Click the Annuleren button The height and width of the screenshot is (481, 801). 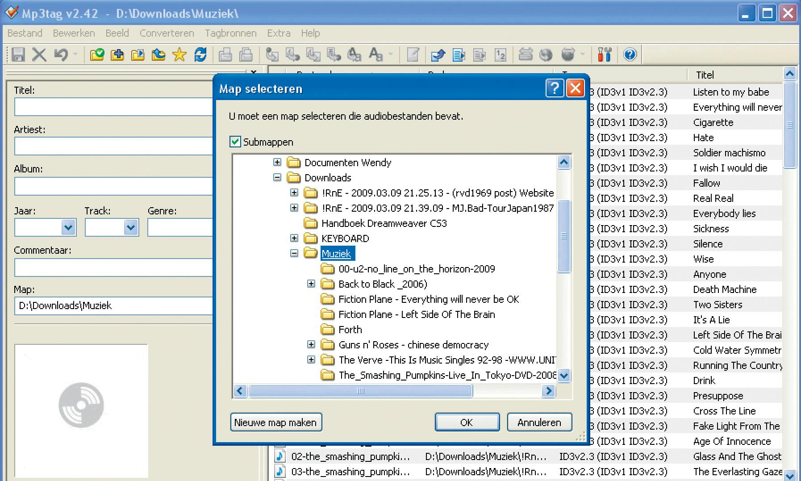click(x=539, y=422)
